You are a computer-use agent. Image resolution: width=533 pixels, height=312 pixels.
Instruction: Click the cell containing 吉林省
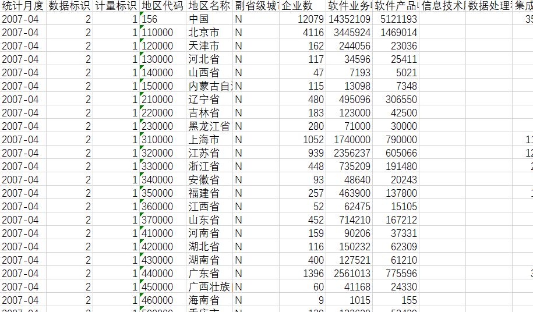tap(209, 113)
